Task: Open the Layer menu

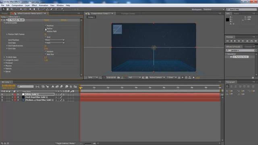Action: click(27, 5)
